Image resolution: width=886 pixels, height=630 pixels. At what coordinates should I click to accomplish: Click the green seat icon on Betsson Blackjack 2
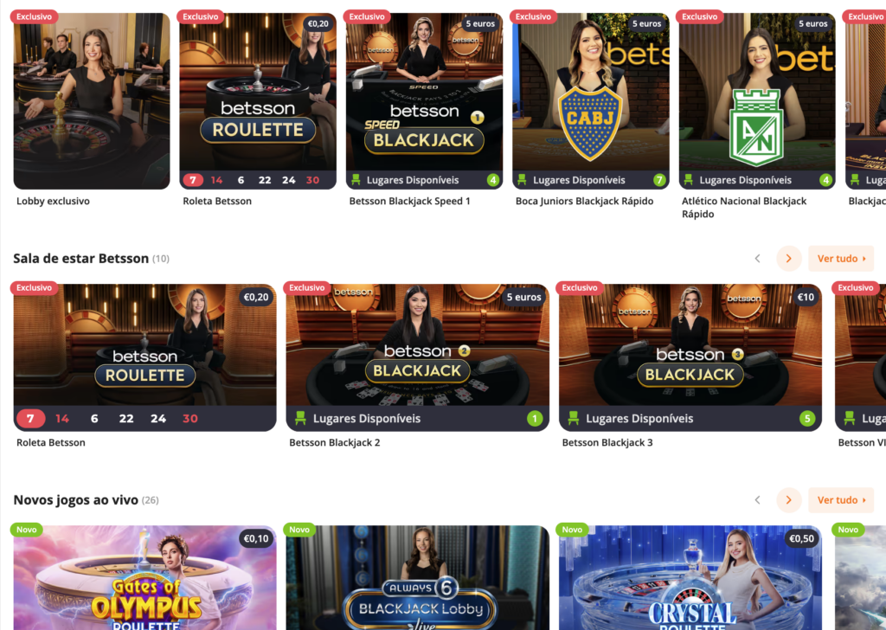tap(300, 418)
